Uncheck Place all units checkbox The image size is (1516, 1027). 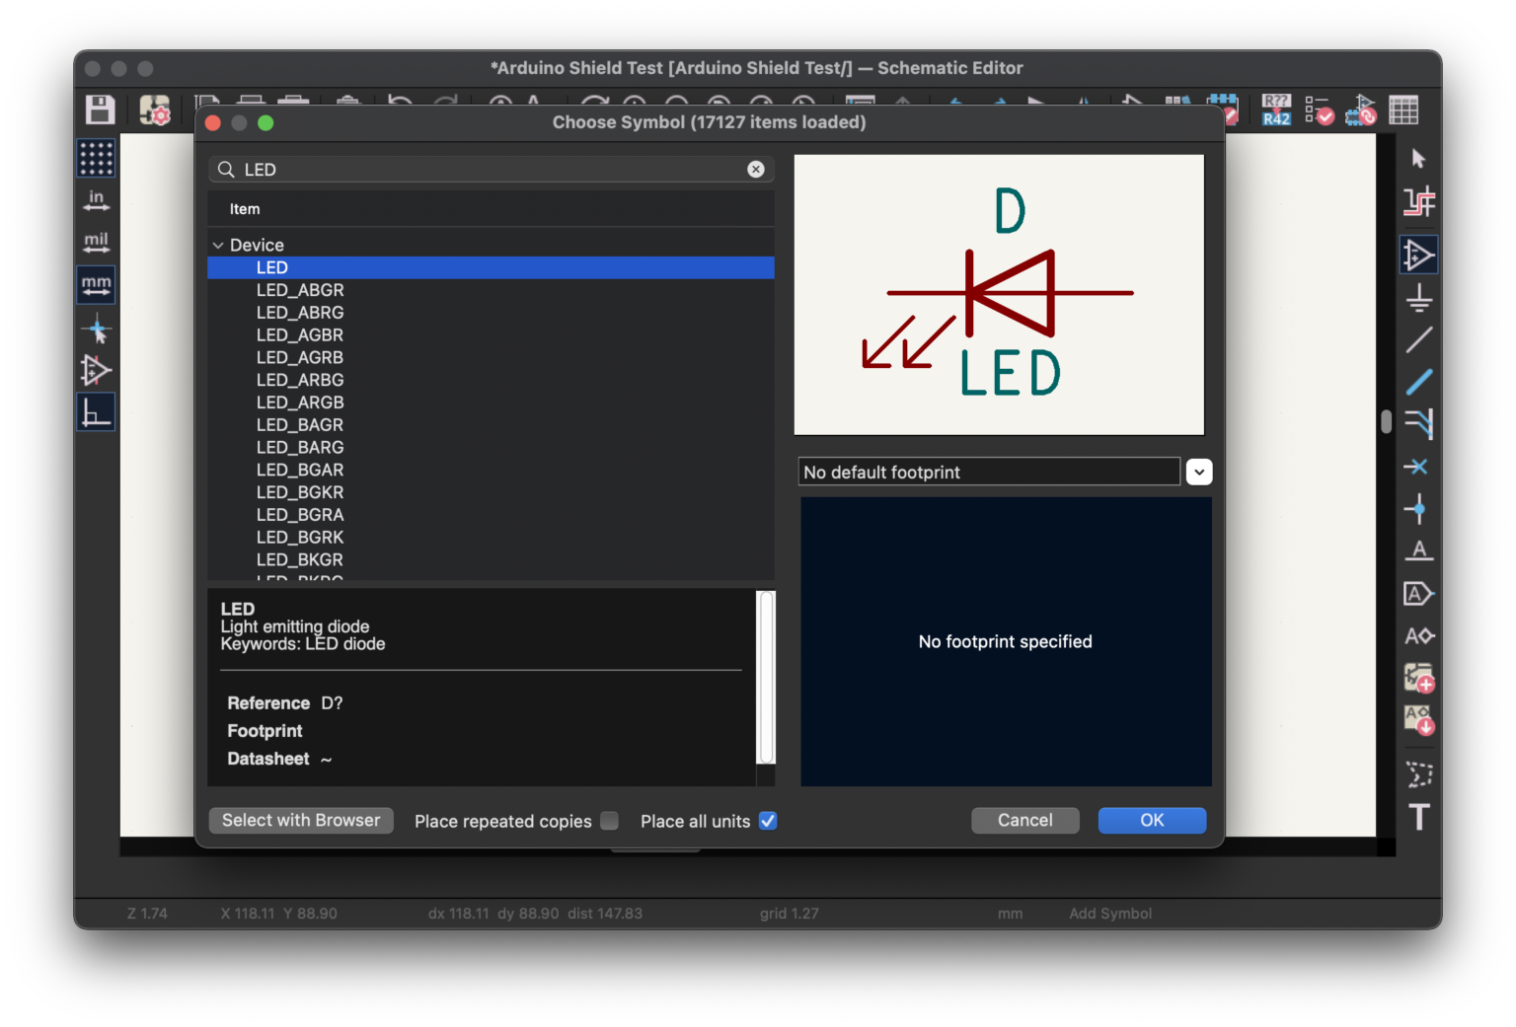768,821
